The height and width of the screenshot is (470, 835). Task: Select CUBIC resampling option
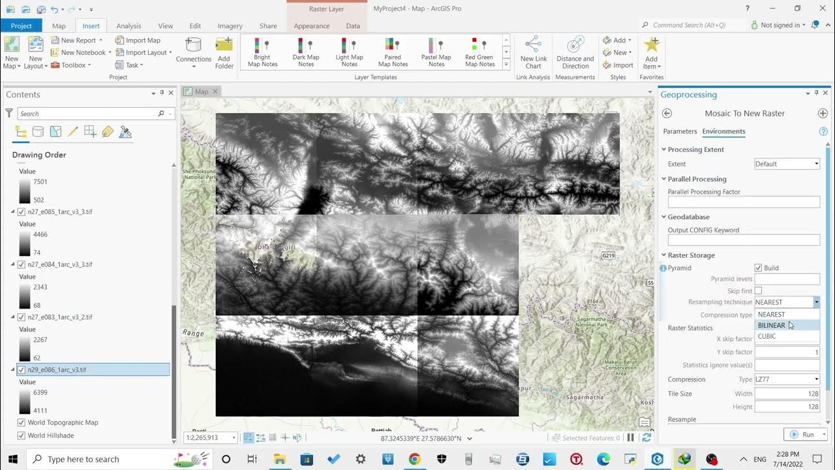pos(787,337)
